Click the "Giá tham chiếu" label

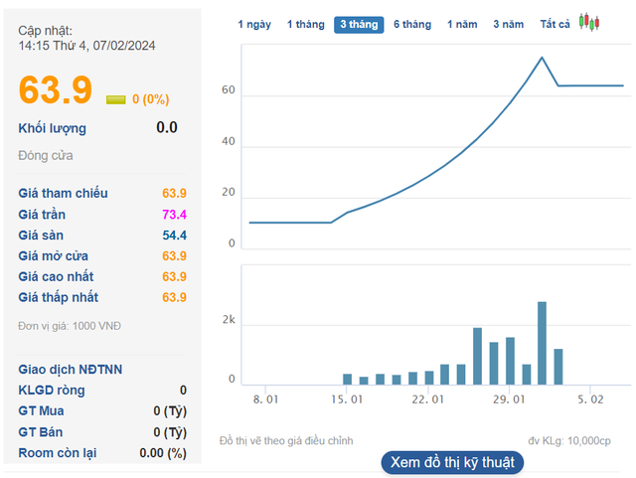tap(64, 194)
